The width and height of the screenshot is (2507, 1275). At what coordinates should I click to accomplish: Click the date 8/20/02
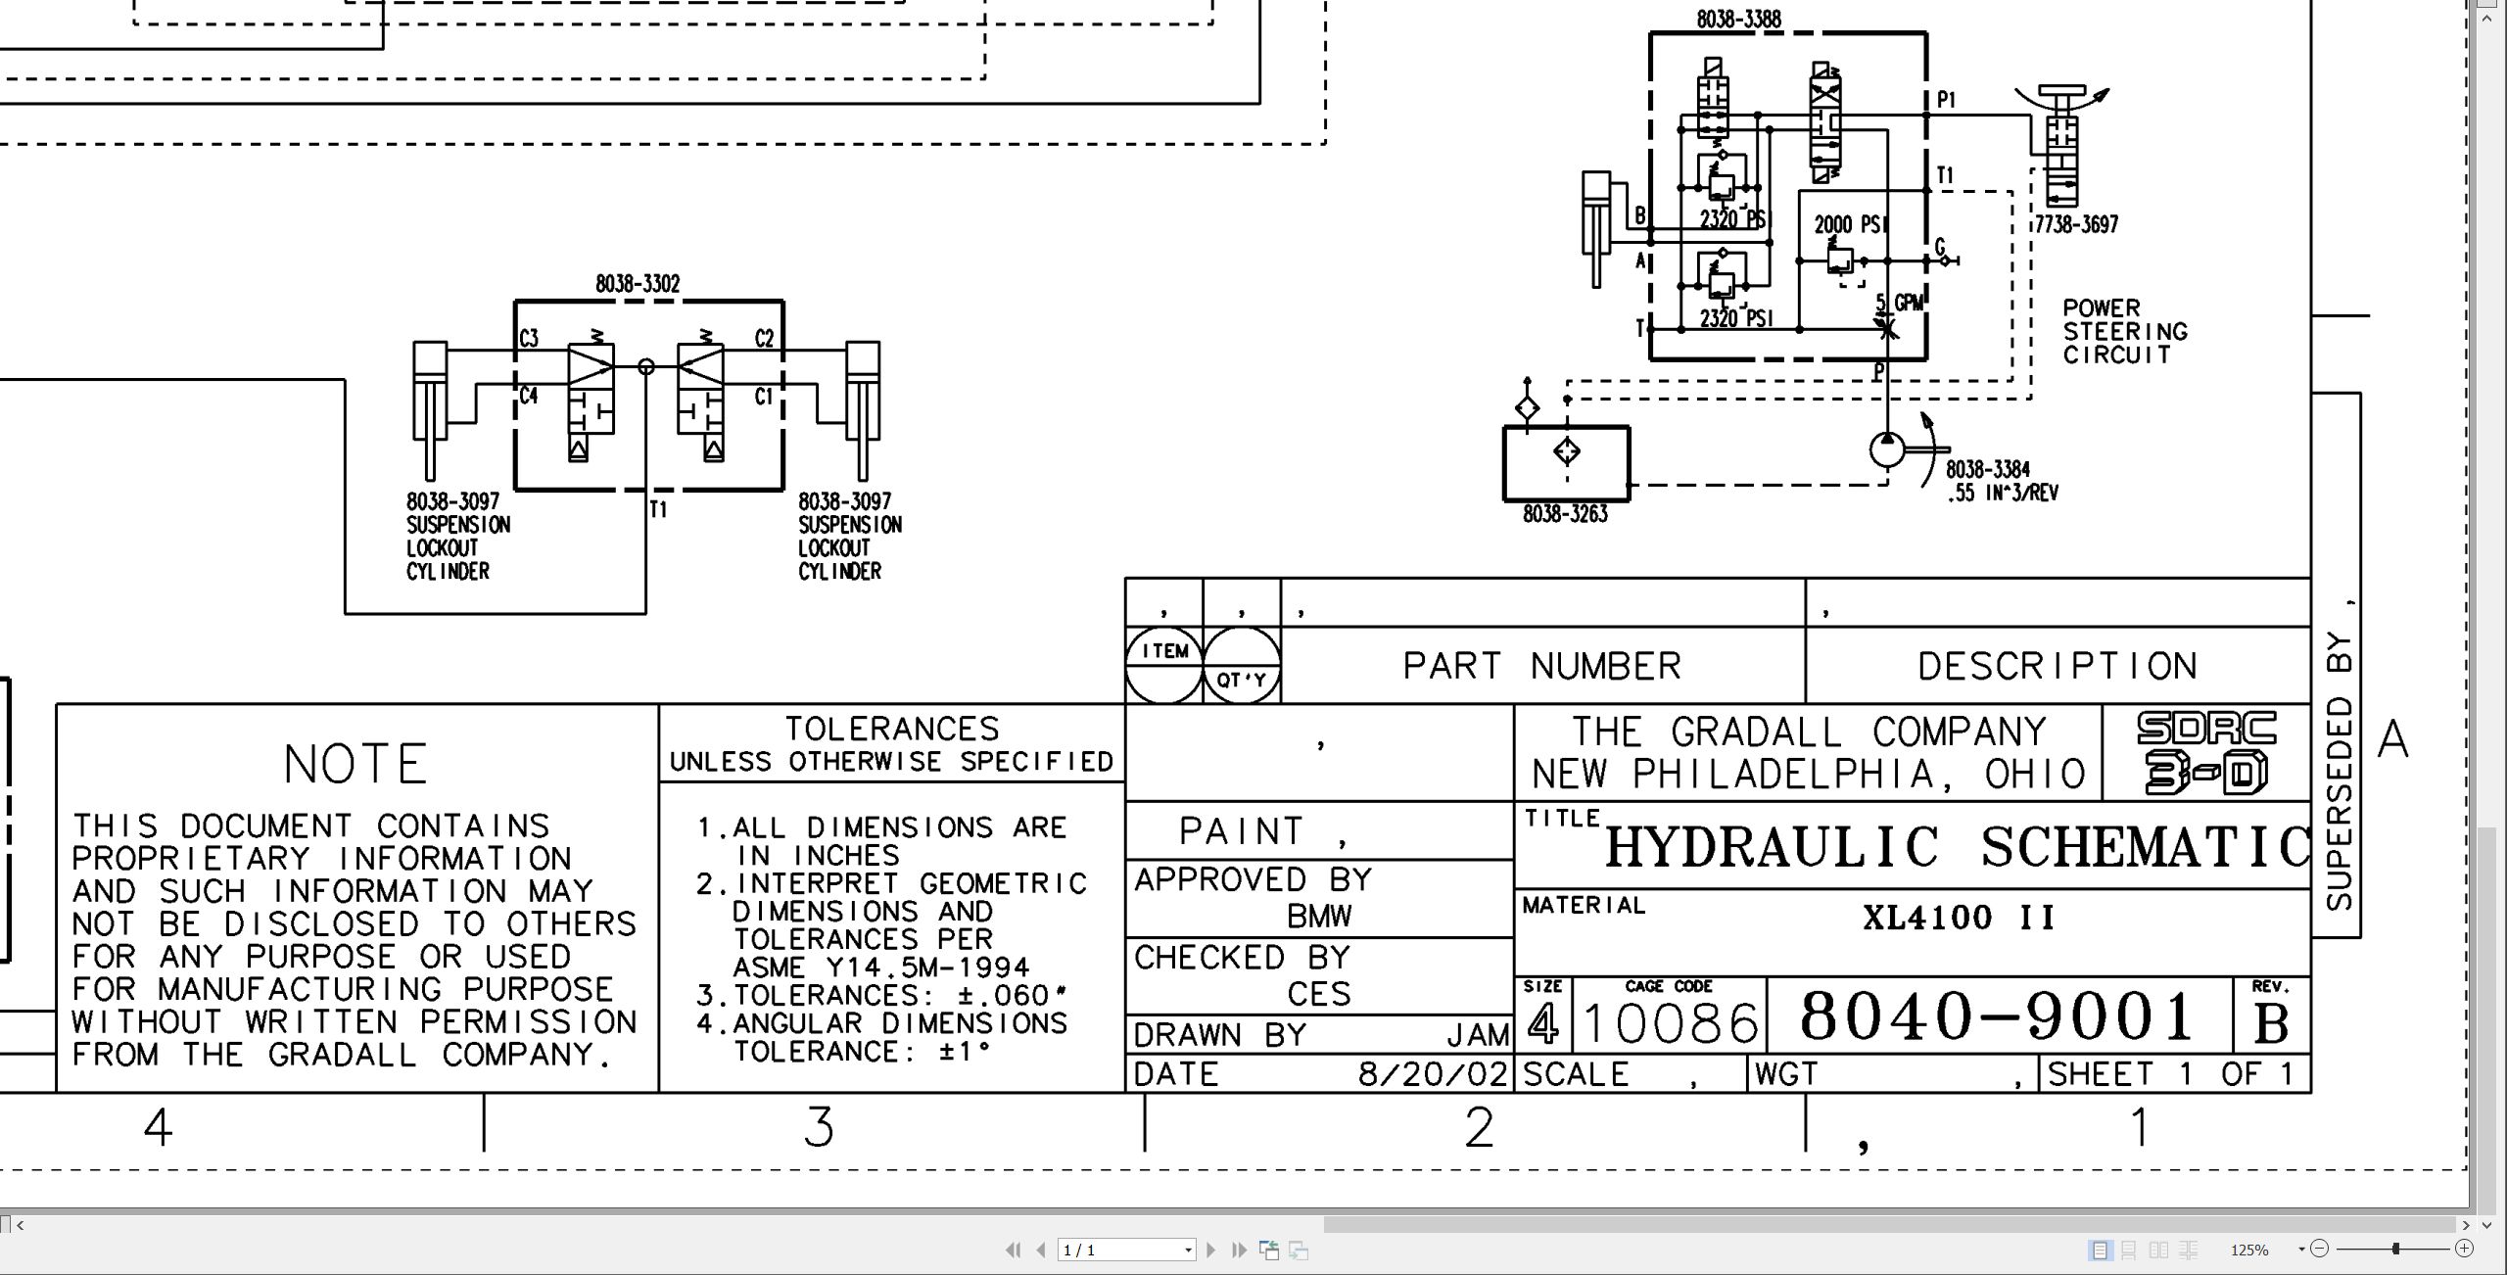(x=1432, y=1074)
